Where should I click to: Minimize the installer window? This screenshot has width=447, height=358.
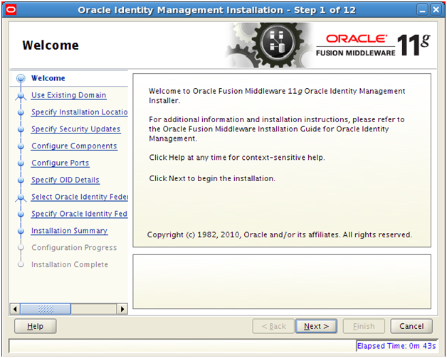coord(422,10)
